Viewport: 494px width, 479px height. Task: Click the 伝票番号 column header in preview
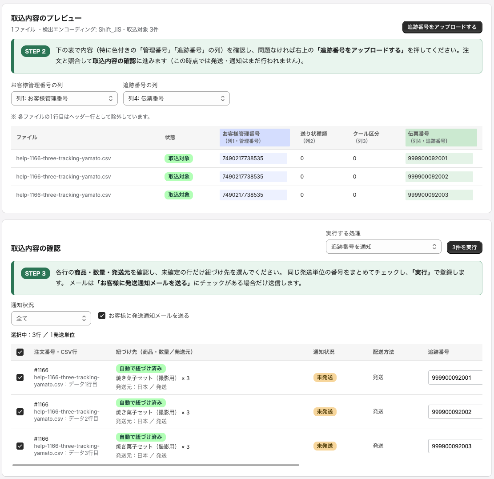coord(441,138)
